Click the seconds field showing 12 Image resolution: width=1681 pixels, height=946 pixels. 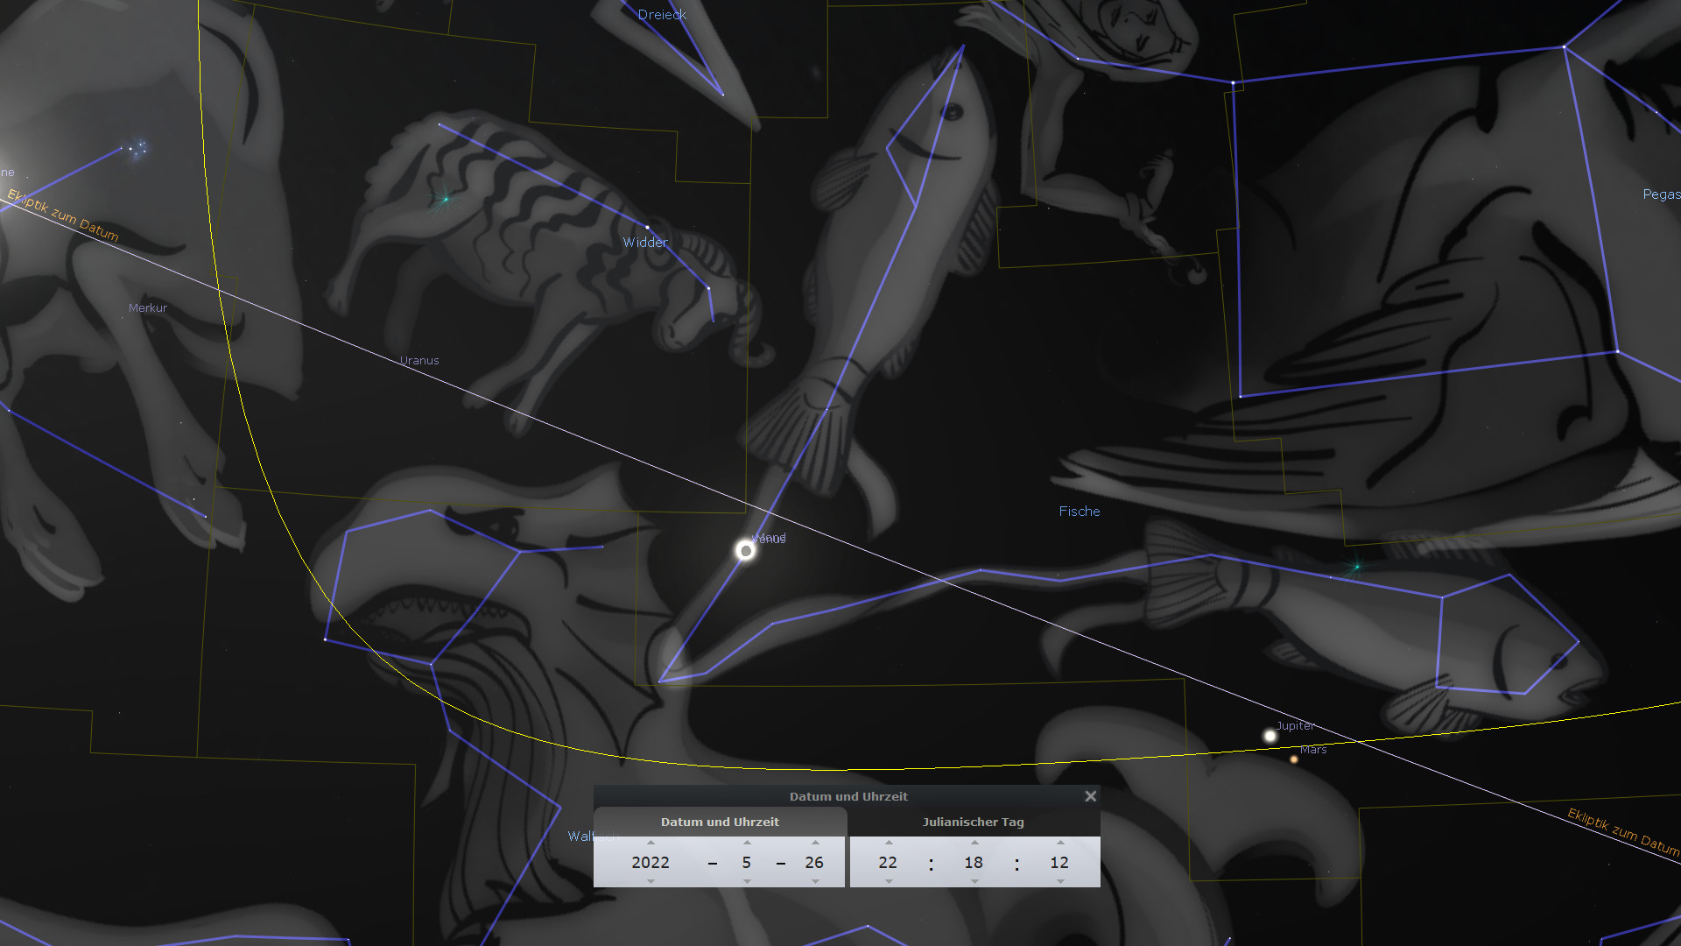point(1059,862)
